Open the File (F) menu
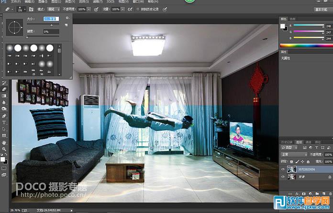The height and width of the screenshot is (213, 333). point(16,1)
